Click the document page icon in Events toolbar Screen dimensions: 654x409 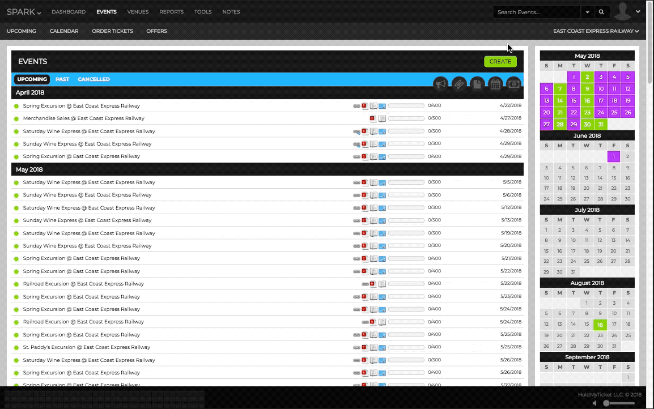[x=477, y=84]
